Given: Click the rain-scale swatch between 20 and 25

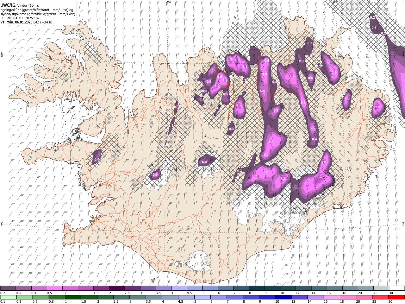Looking at the screenshot, I should tap(364, 297).
